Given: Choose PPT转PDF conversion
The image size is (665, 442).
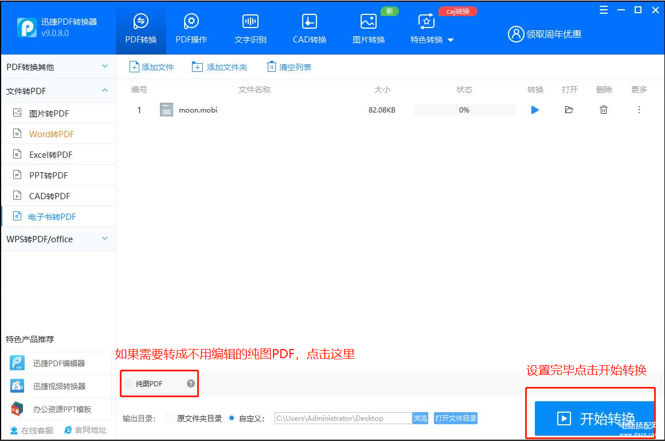Looking at the screenshot, I should [x=58, y=175].
